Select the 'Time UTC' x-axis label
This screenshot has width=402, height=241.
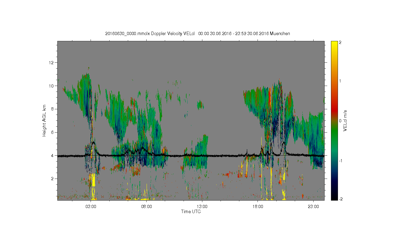pyautogui.click(x=191, y=212)
